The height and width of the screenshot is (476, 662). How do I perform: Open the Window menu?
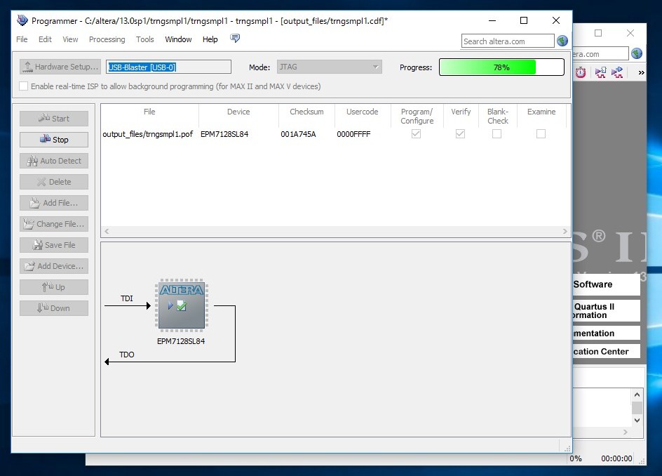(x=178, y=39)
